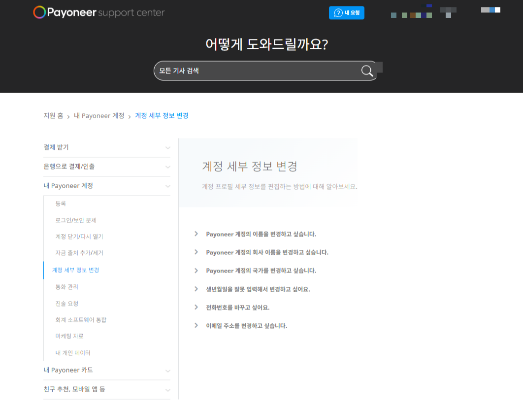Screen dimensions: 523x410
Task: Open the 생년월일 correction article
Action: (x=258, y=289)
